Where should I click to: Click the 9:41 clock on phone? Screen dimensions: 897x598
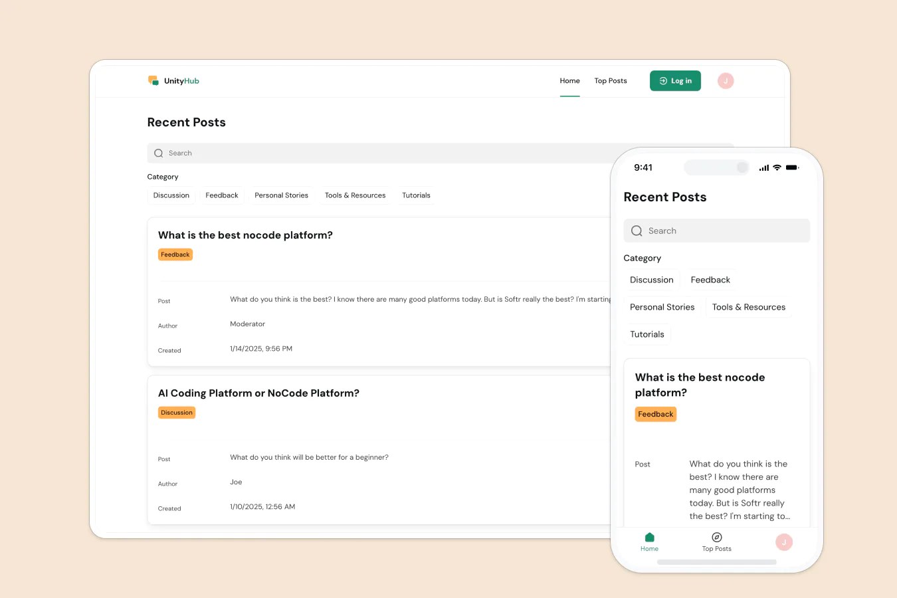(x=643, y=167)
